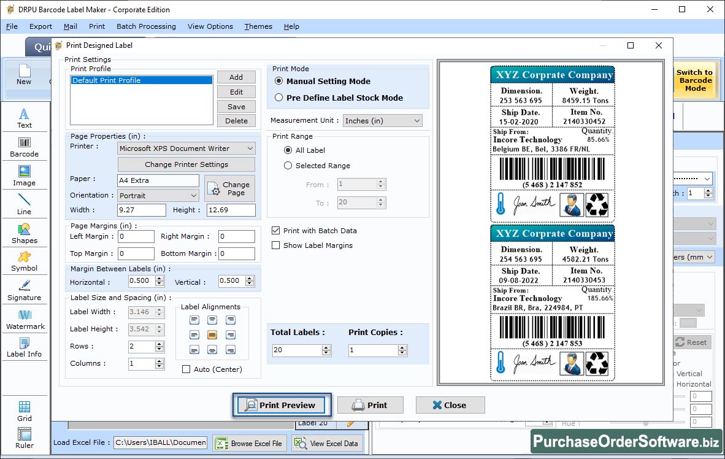Click Change Page button

[230, 188]
